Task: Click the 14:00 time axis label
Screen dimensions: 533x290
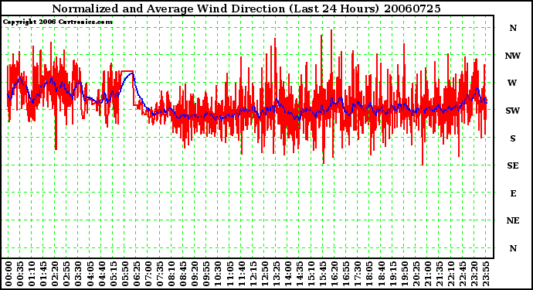Action: click(288, 274)
